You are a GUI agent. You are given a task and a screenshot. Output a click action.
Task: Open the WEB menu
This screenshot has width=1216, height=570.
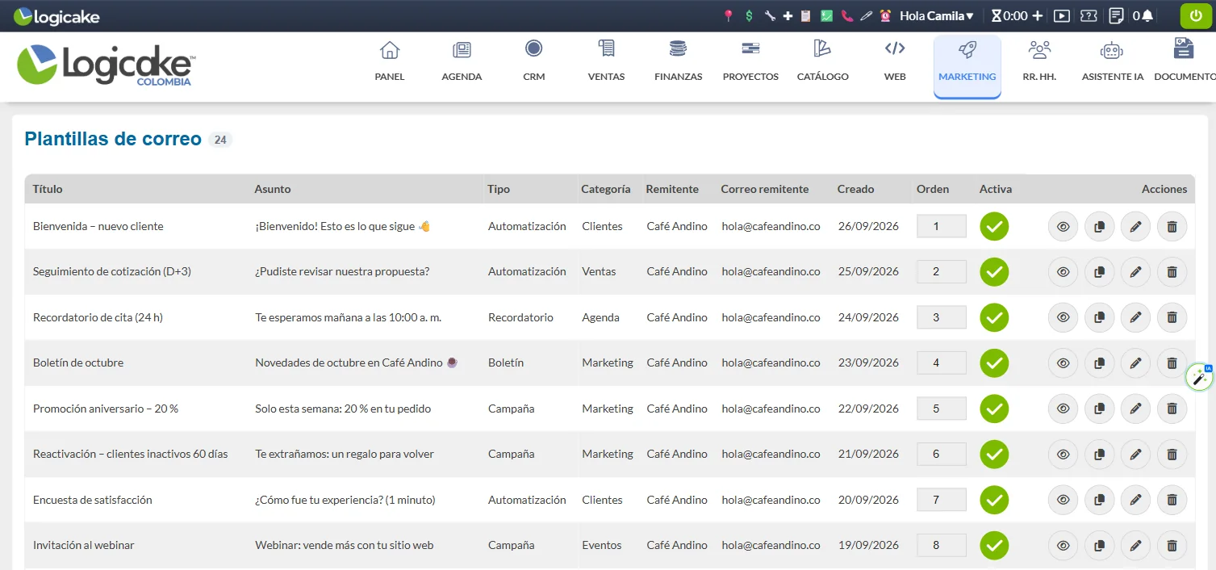895,61
